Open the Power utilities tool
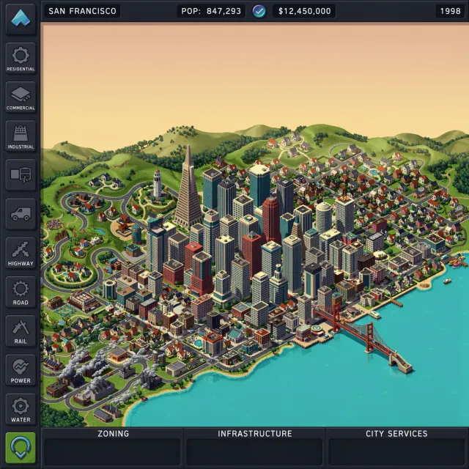The height and width of the screenshot is (469, 469). [x=21, y=370]
